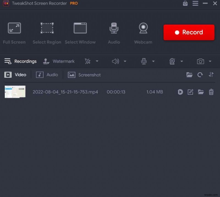Open the Screenshot tab
Image resolution: width=220 pixels, height=197 pixels.
tap(84, 75)
